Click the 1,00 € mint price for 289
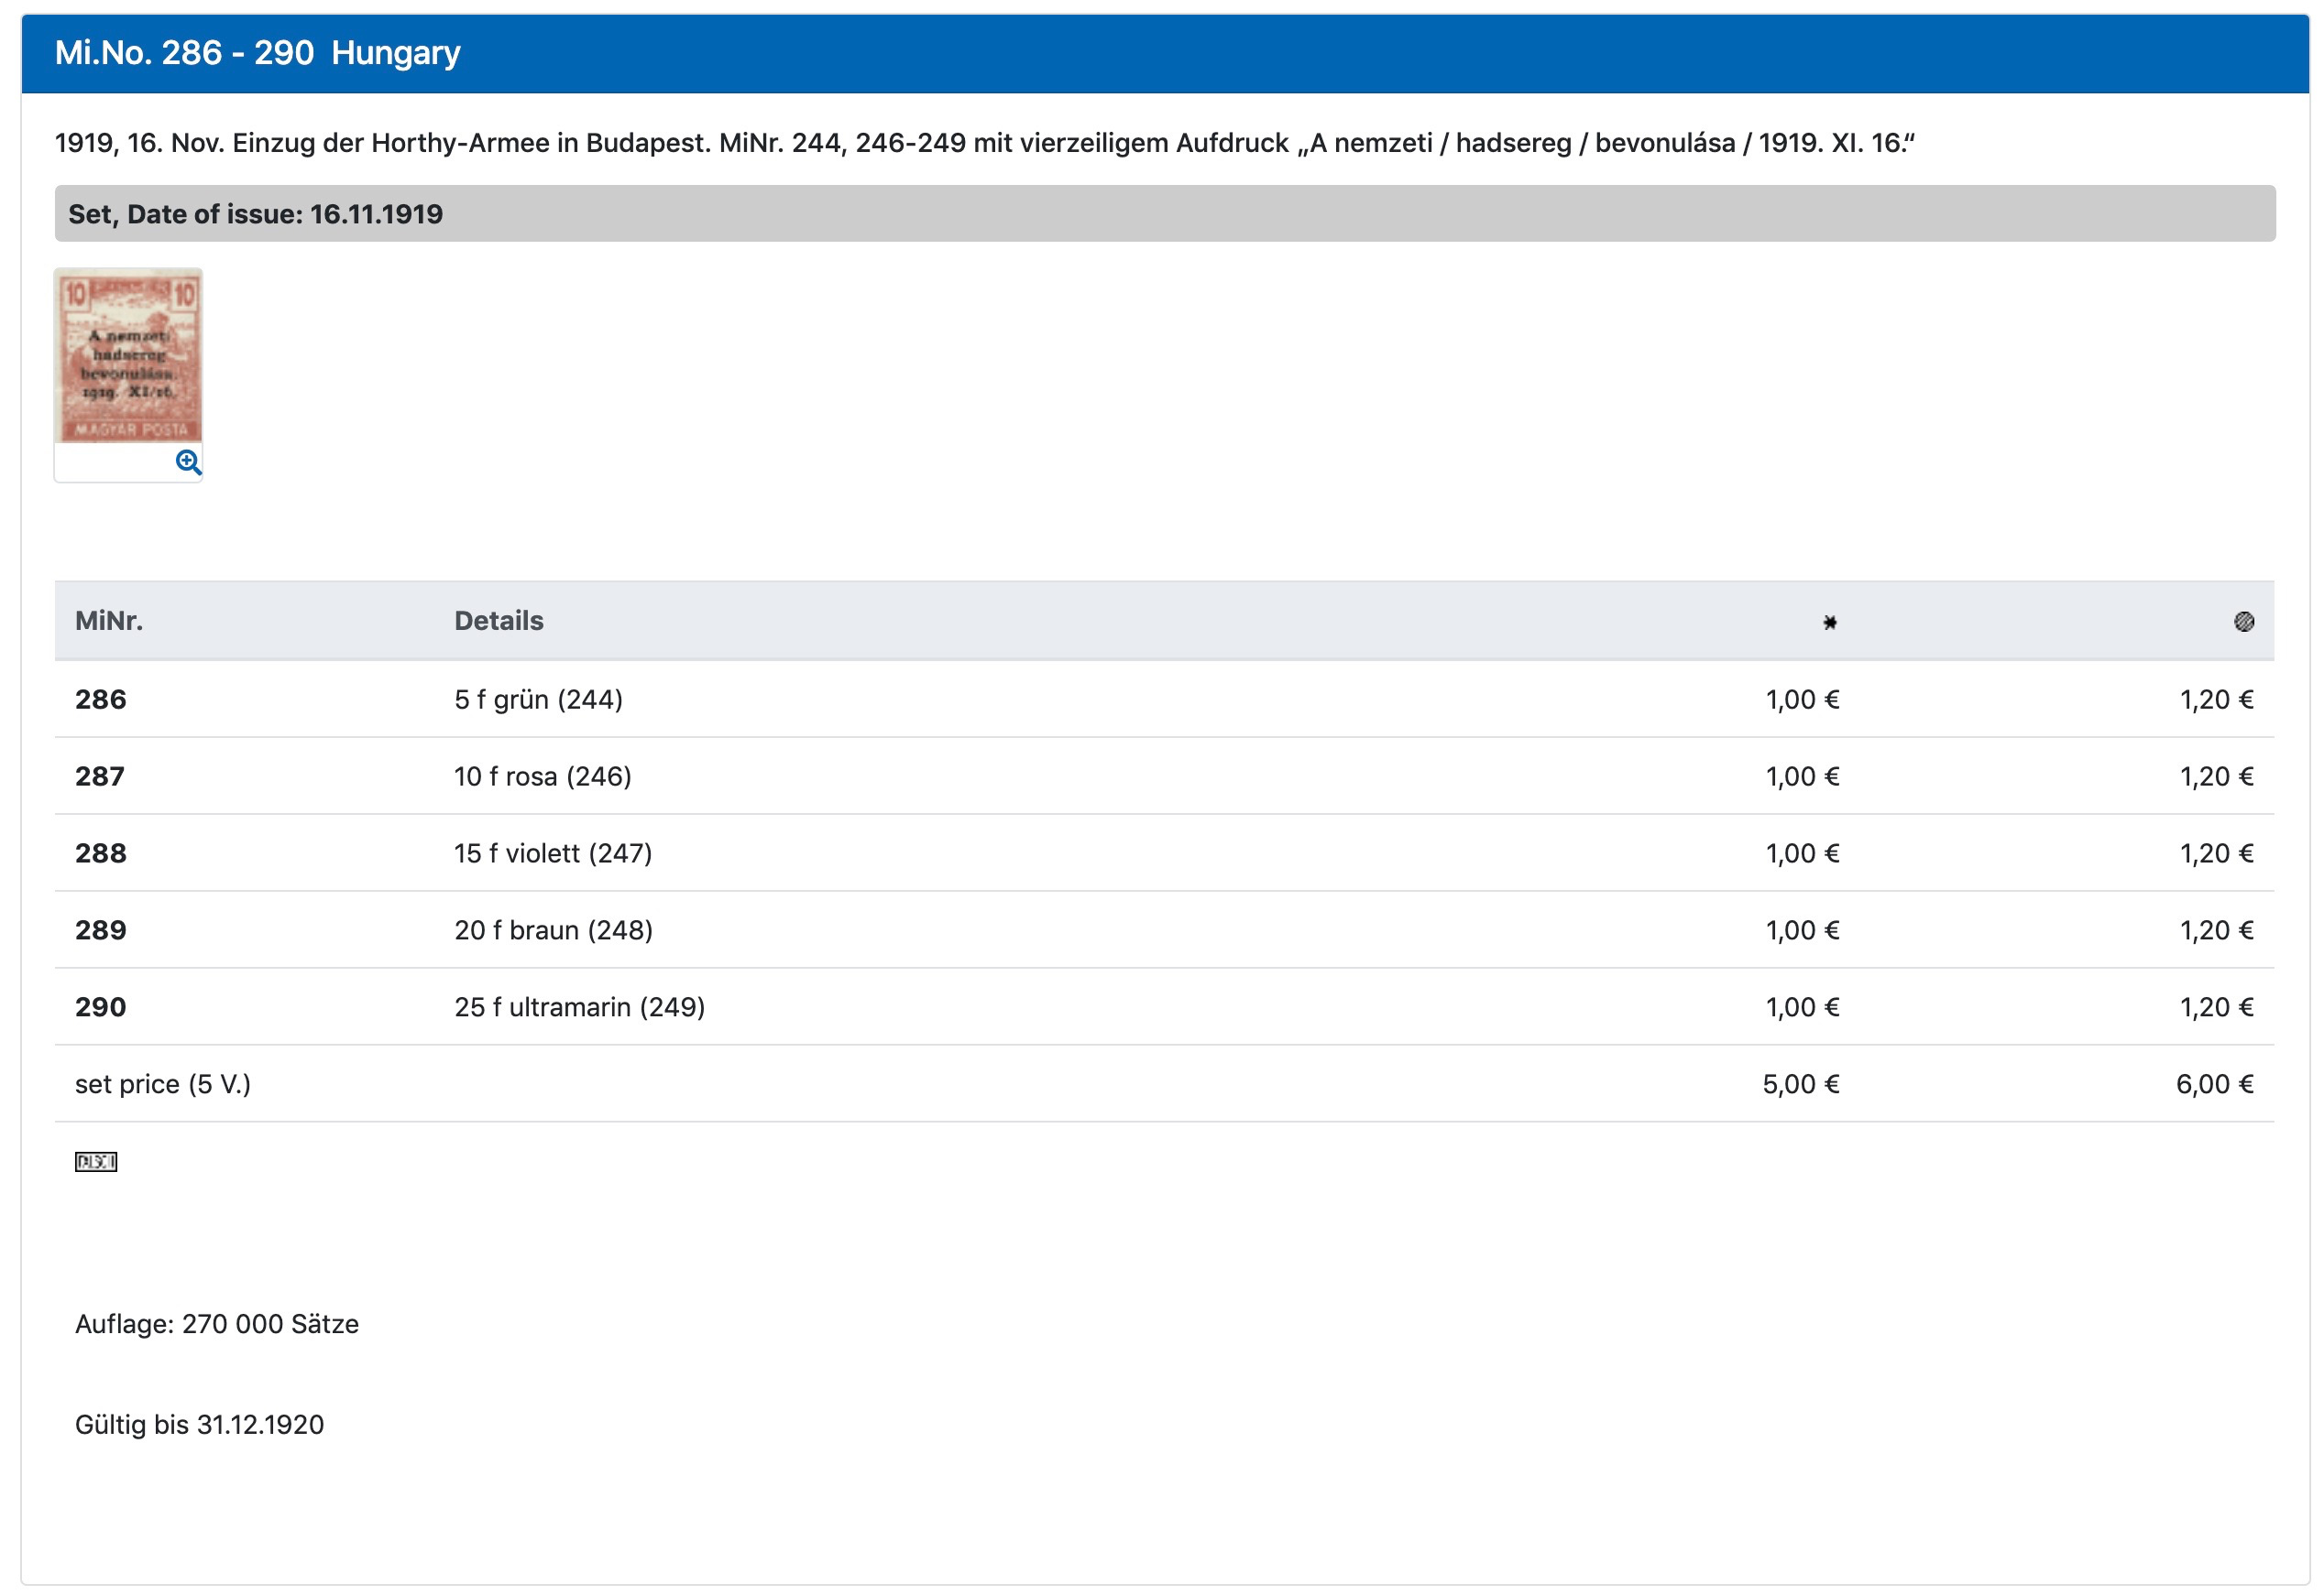The height and width of the screenshot is (1595, 2324). 1802,929
